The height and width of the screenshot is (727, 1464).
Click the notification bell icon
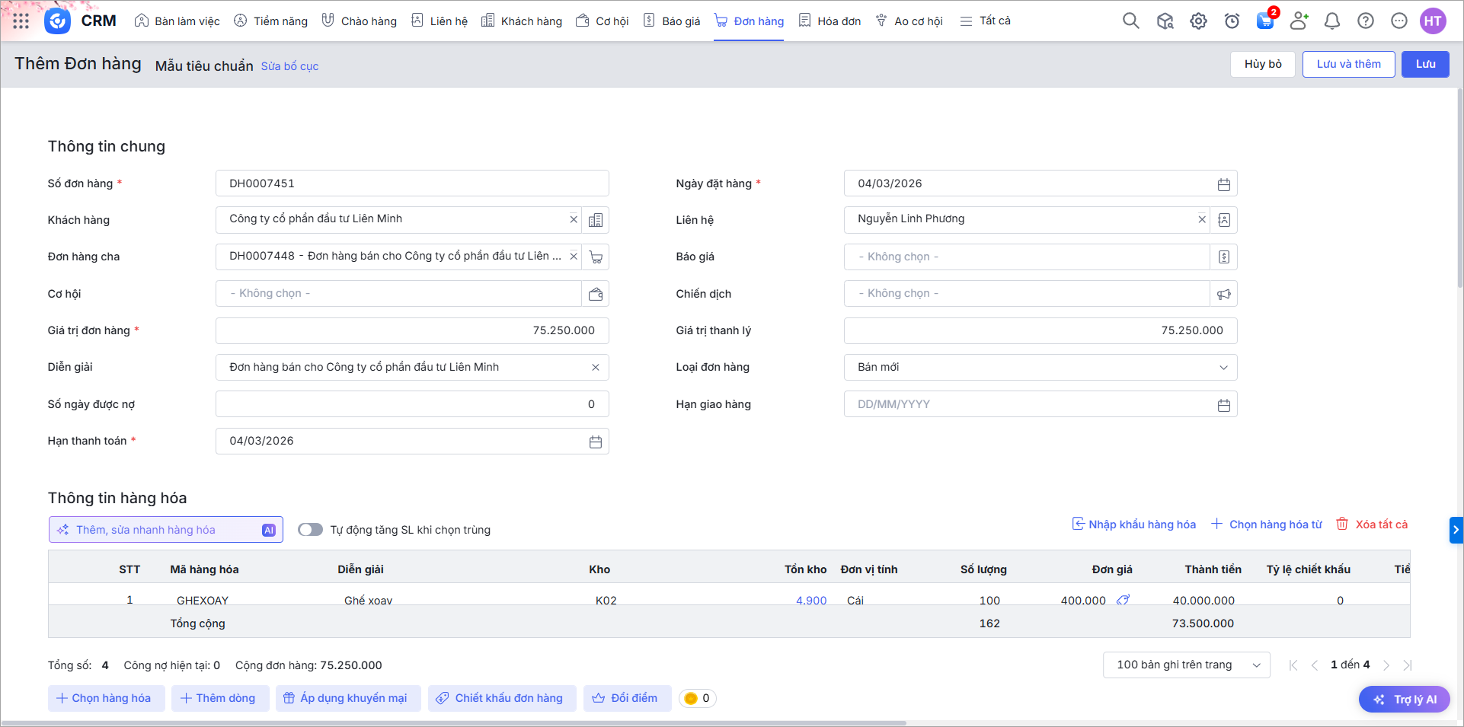(x=1331, y=21)
